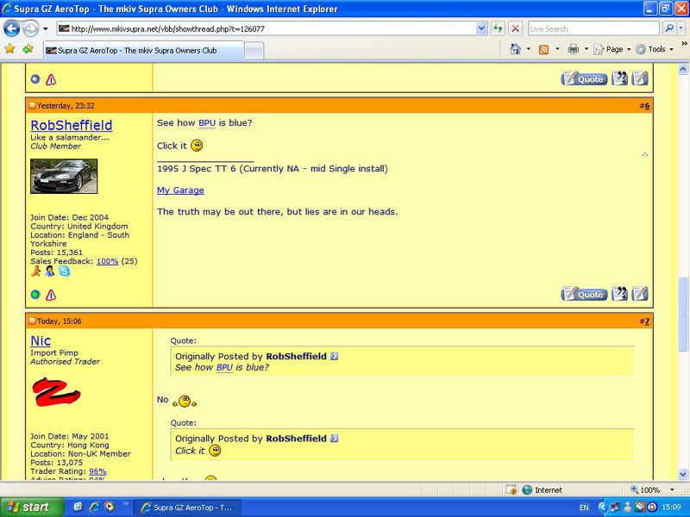Open the Favorites Center star icon
This screenshot has height=517, width=690.
(9, 49)
